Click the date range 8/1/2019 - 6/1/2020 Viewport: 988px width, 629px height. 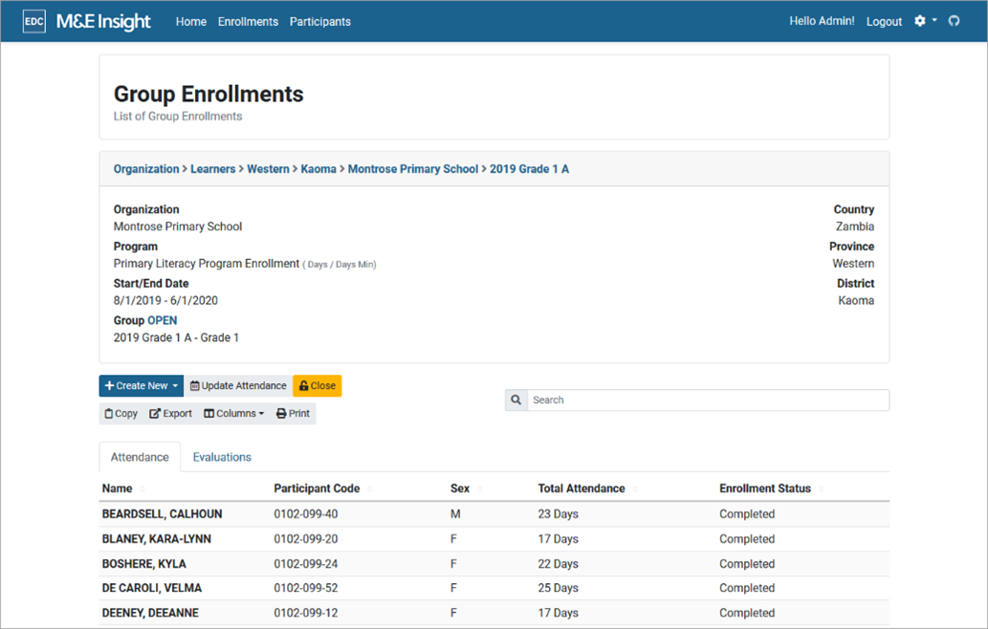(165, 300)
